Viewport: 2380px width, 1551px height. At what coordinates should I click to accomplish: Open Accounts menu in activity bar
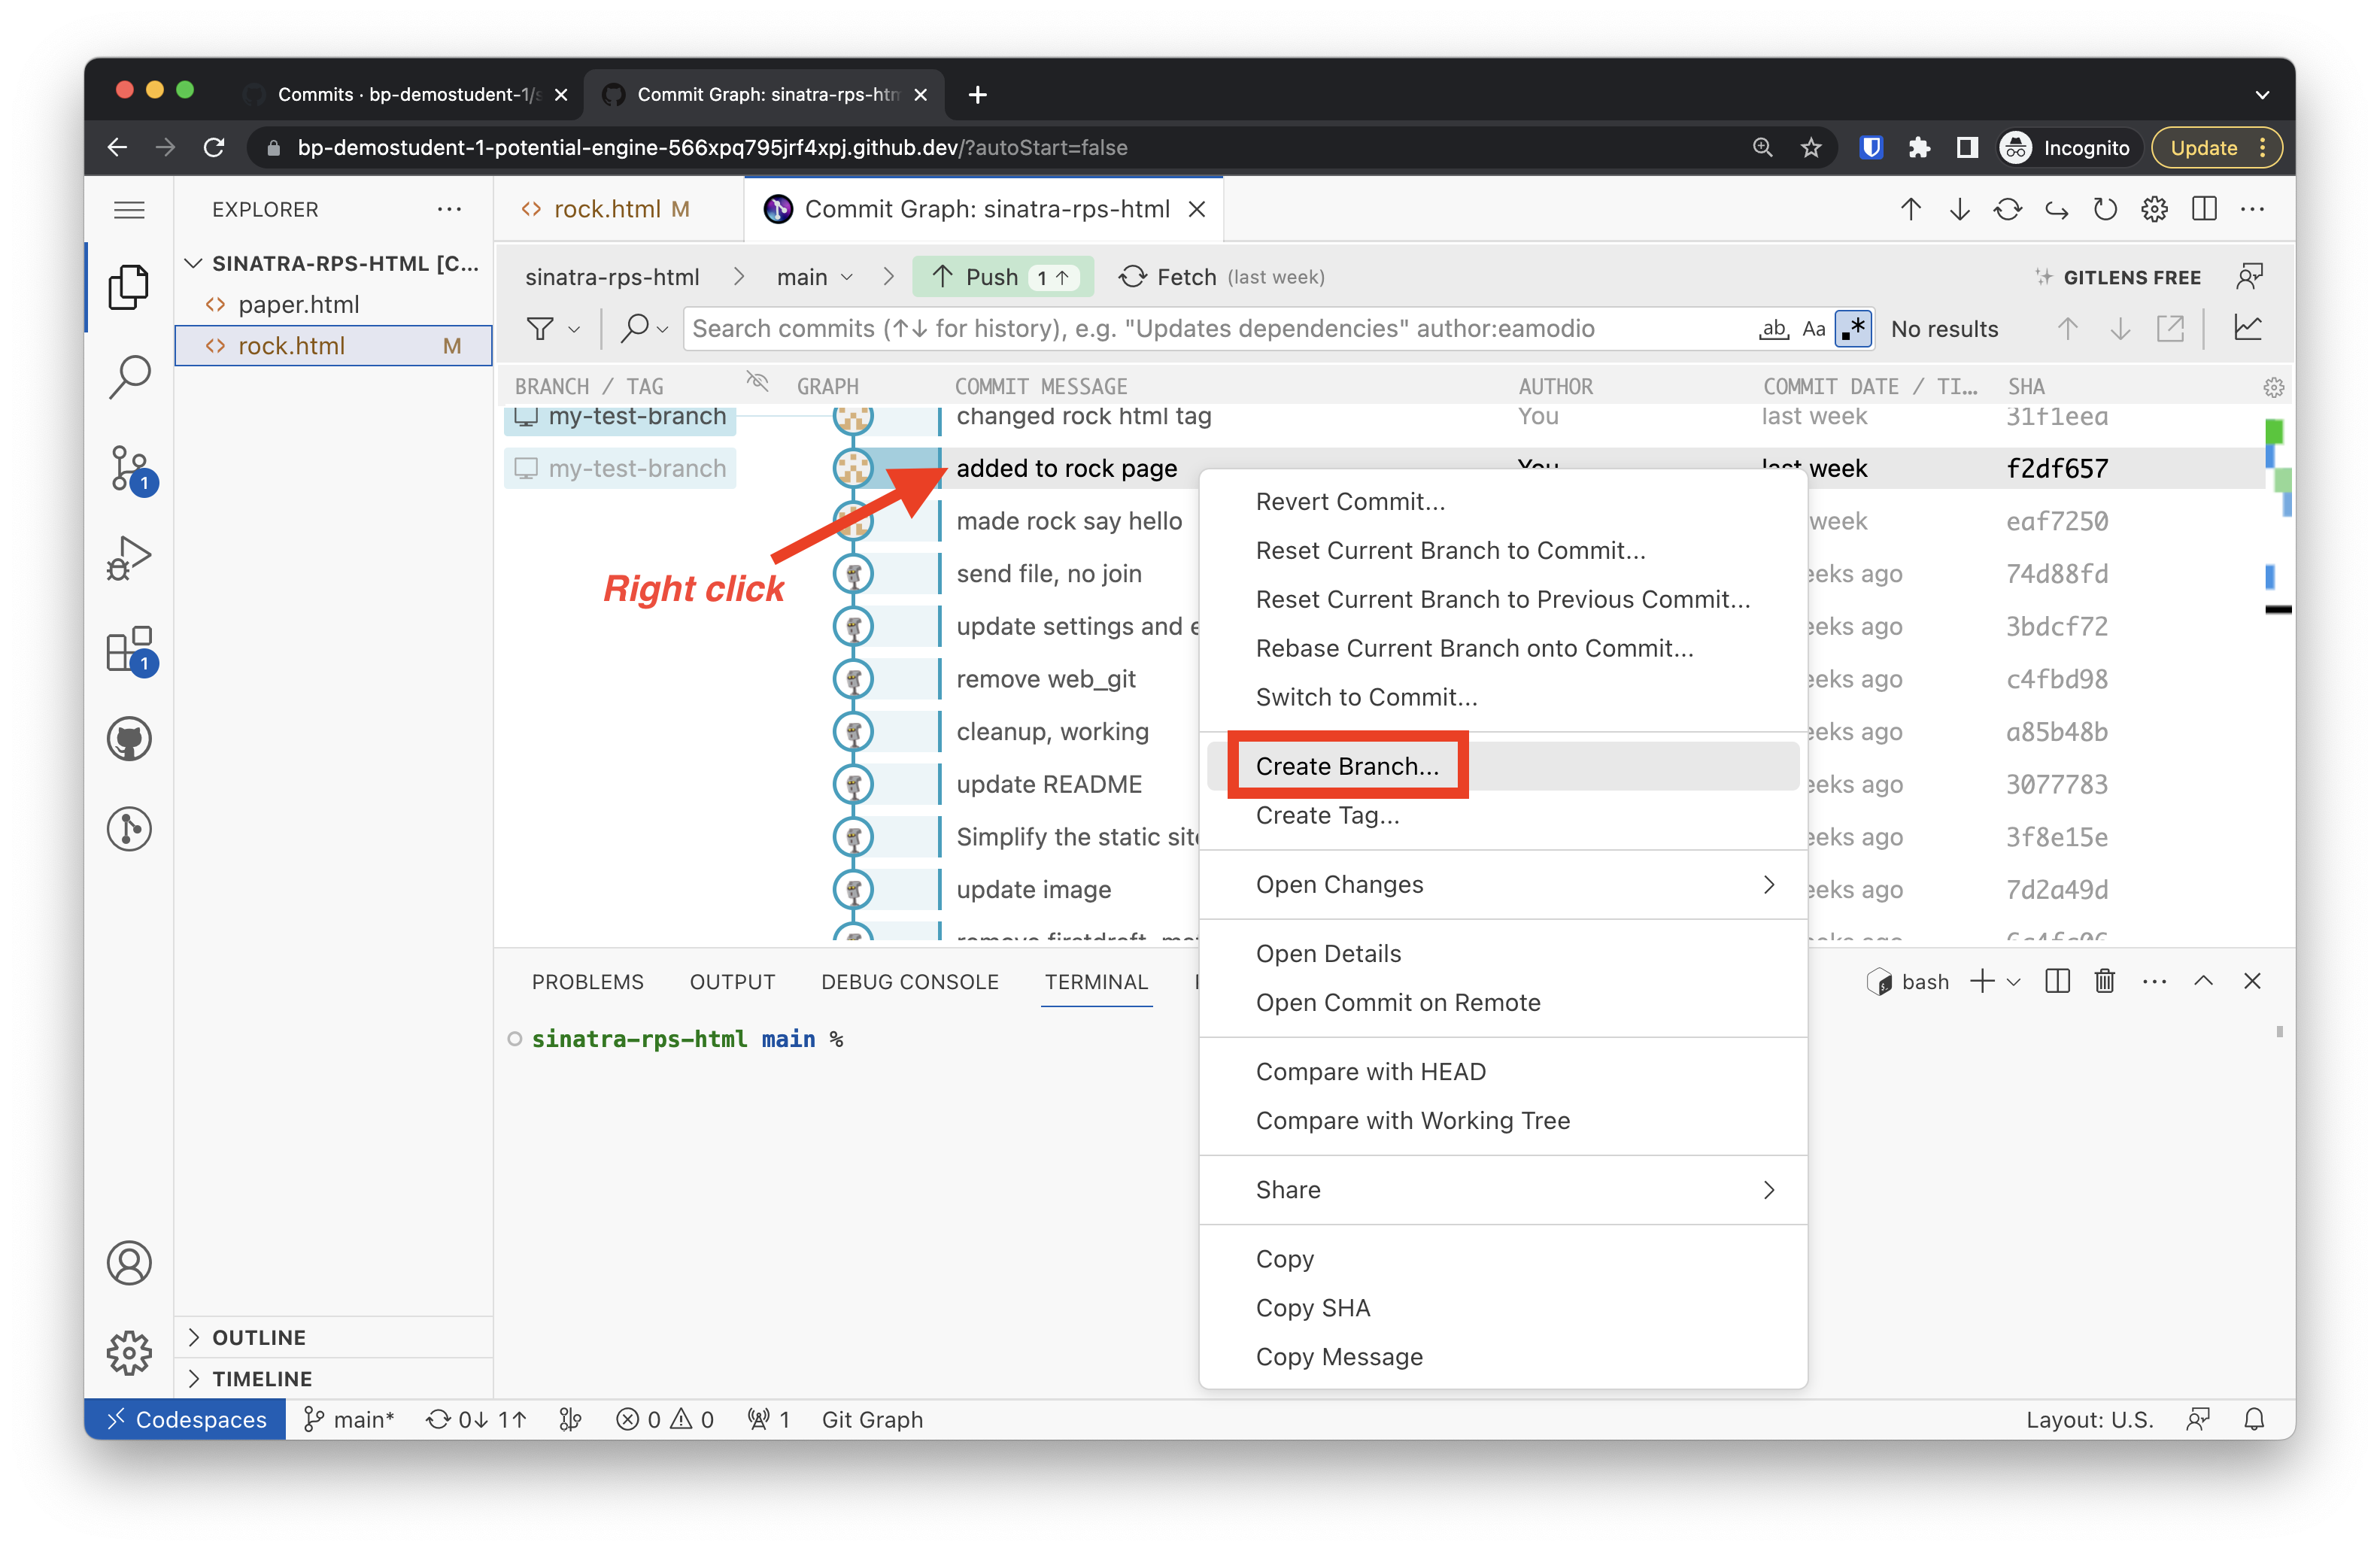click(x=129, y=1262)
